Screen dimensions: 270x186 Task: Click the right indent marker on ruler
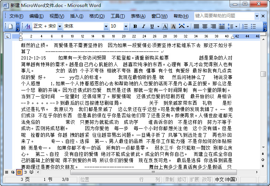point(232,37)
